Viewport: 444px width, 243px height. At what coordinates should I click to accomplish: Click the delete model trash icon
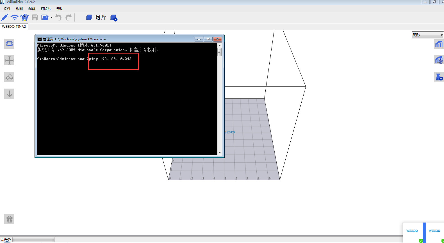(9, 219)
